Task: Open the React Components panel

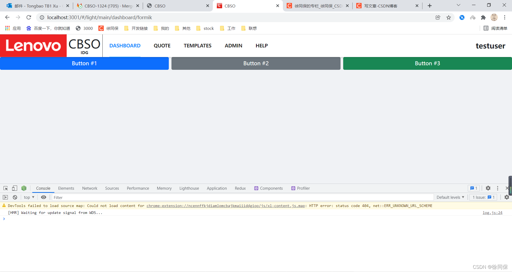Action: click(268, 188)
